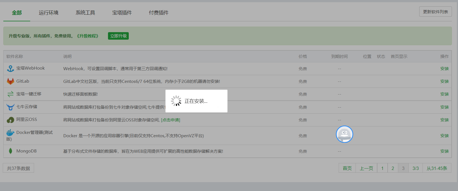Click the Docker管理器(测试版) software name
Image resolution: width=458 pixels, height=191 pixels.
point(30,136)
